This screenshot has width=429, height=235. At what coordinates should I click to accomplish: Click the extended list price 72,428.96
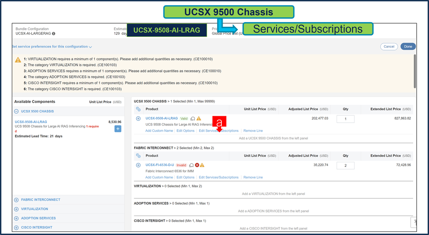(403, 165)
